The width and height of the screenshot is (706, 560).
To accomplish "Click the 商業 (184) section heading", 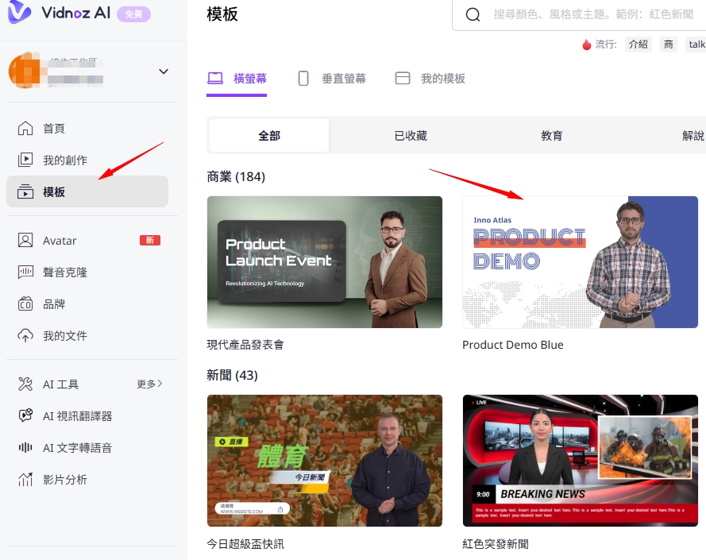I will tap(236, 176).
